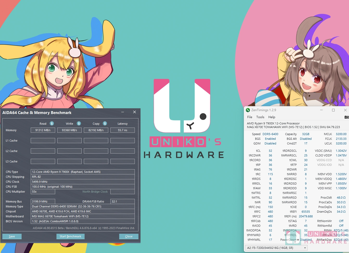Click the CPU Multiplier 55x field
The width and height of the screenshot is (349, 253).
[43, 192]
